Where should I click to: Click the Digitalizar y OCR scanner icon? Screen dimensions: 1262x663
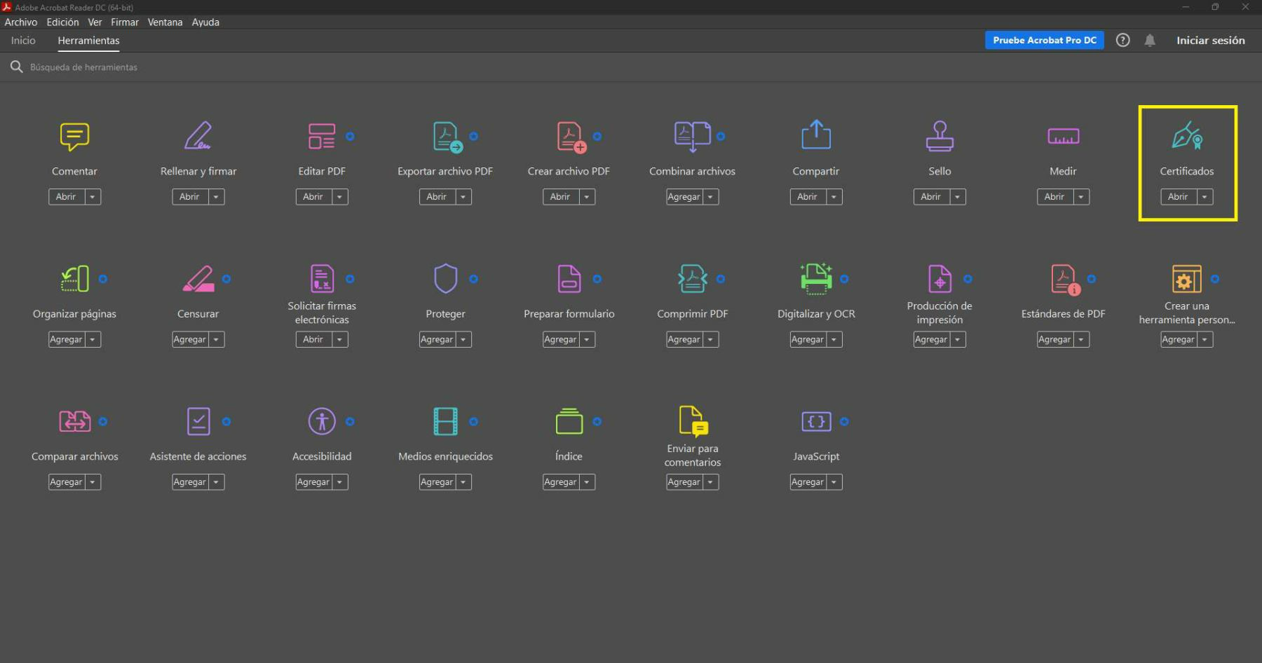tap(816, 278)
